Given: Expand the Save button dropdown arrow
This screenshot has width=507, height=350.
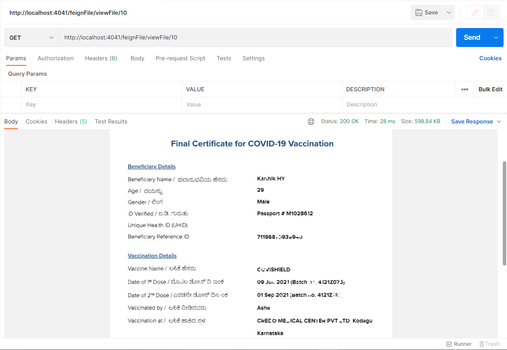Looking at the screenshot, I should pyautogui.click(x=449, y=12).
